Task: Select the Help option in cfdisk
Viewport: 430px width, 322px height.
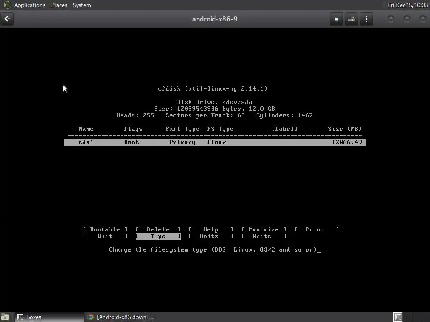Action: pos(211,229)
